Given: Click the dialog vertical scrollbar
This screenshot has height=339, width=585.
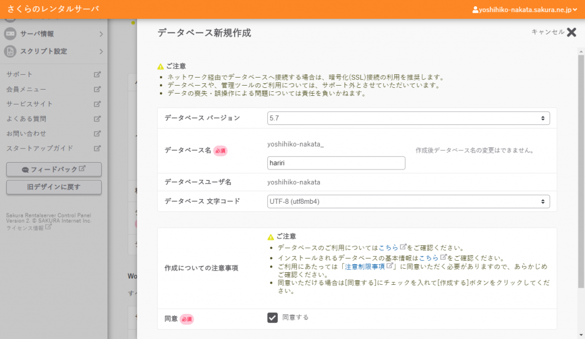Looking at the screenshot, I should tap(581, 171).
